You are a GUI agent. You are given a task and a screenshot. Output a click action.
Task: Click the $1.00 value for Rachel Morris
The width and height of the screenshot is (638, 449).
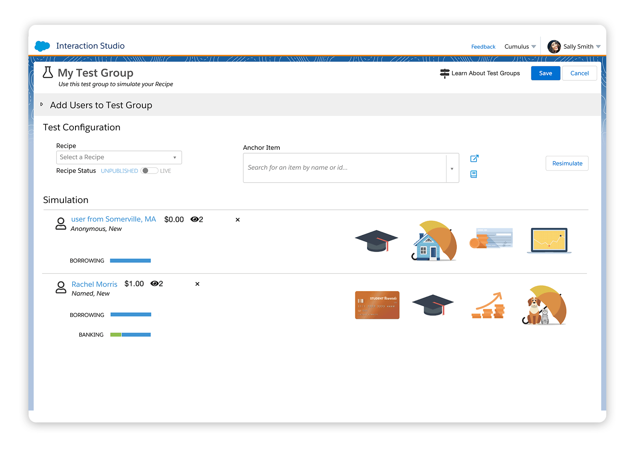click(134, 284)
